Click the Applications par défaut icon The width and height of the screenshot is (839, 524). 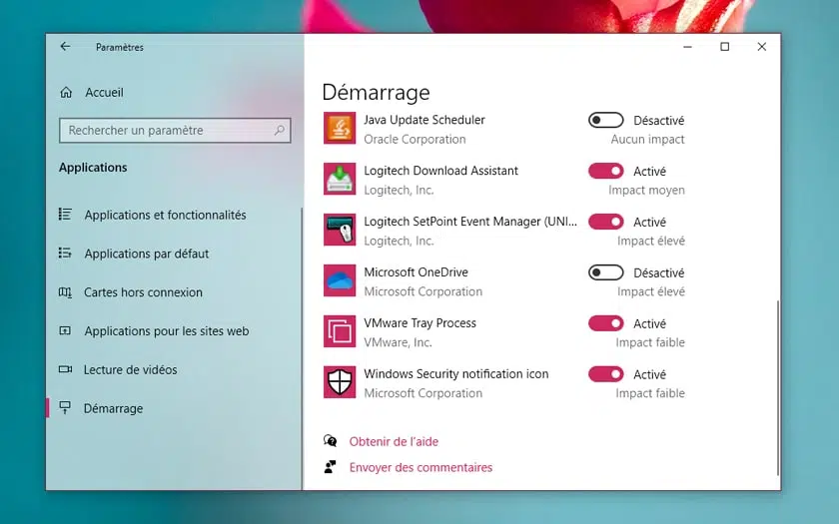point(65,253)
